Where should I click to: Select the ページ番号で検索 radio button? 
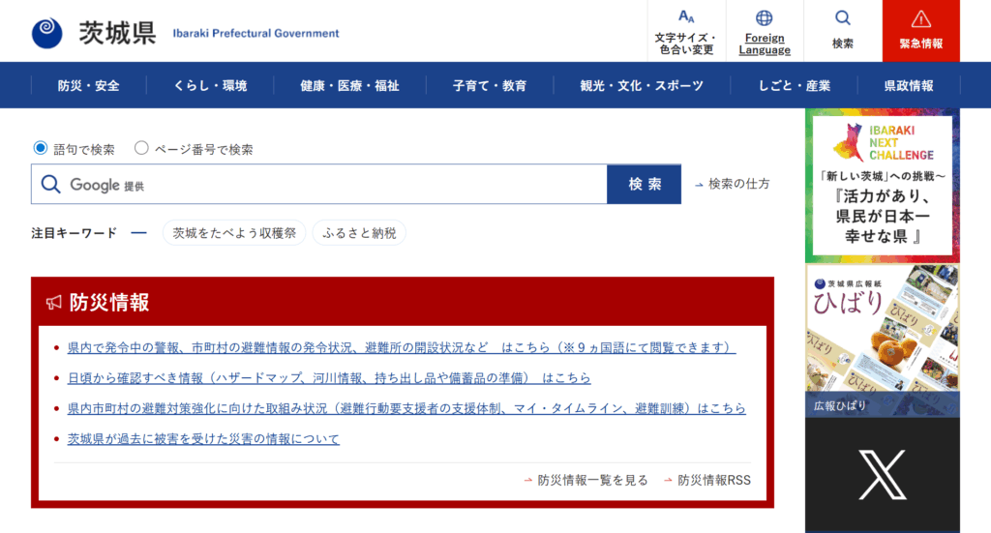(x=141, y=148)
